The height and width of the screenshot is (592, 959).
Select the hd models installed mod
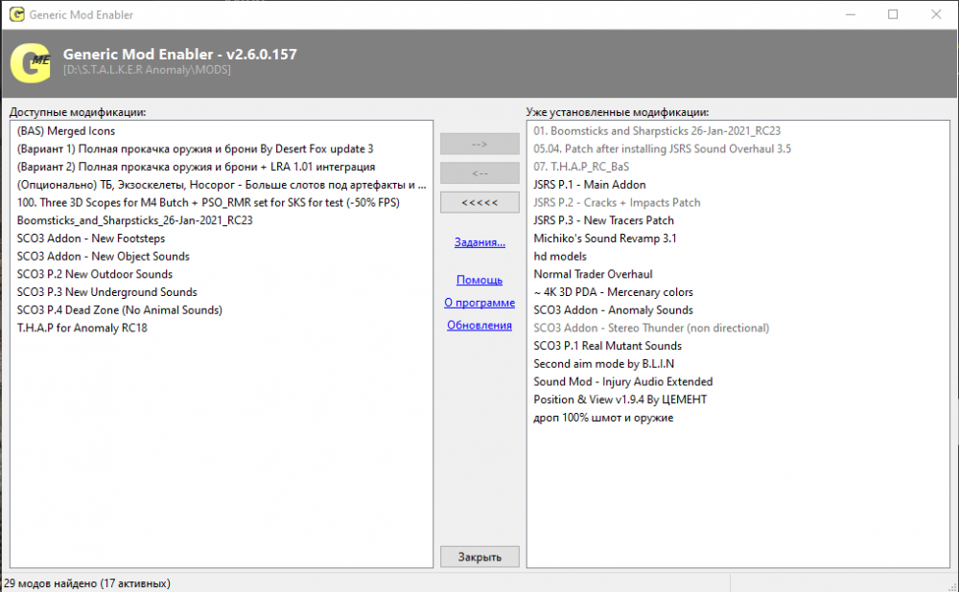pyautogui.click(x=560, y=256)
